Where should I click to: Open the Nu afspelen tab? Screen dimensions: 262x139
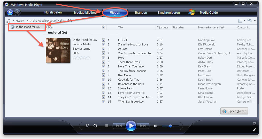(53, 12)
